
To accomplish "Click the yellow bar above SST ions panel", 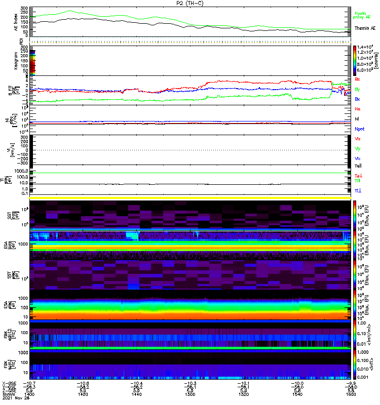I will point(191,198).
